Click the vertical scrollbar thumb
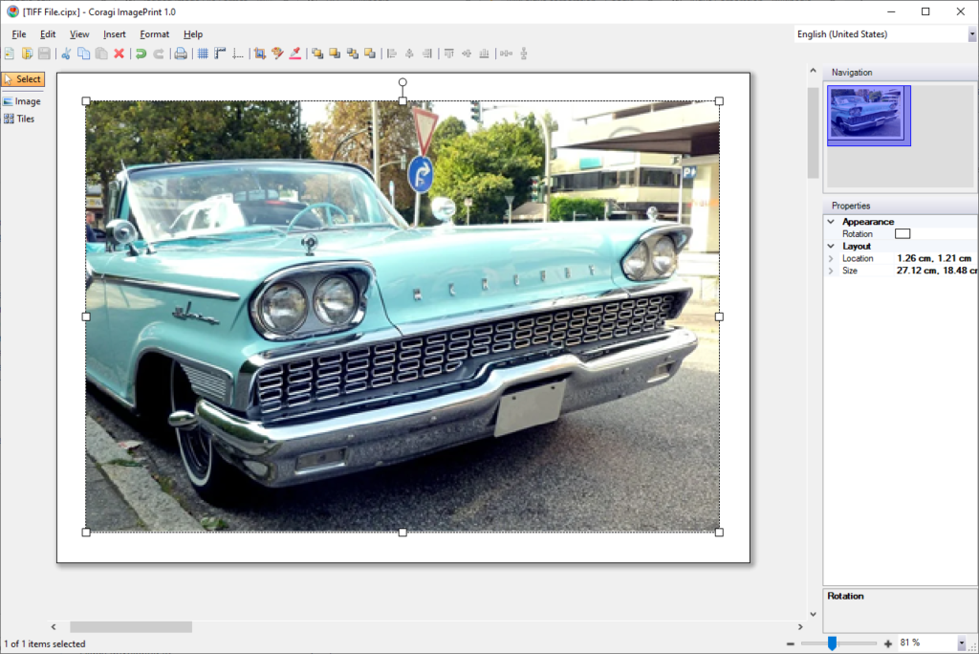This screenshot has height=654, width=979. [x=813, y=133]
